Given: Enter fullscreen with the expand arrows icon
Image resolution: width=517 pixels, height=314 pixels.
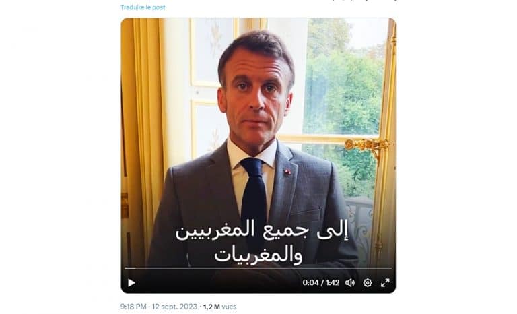Looking at the screenshot, I should click(x=385, y=283).
